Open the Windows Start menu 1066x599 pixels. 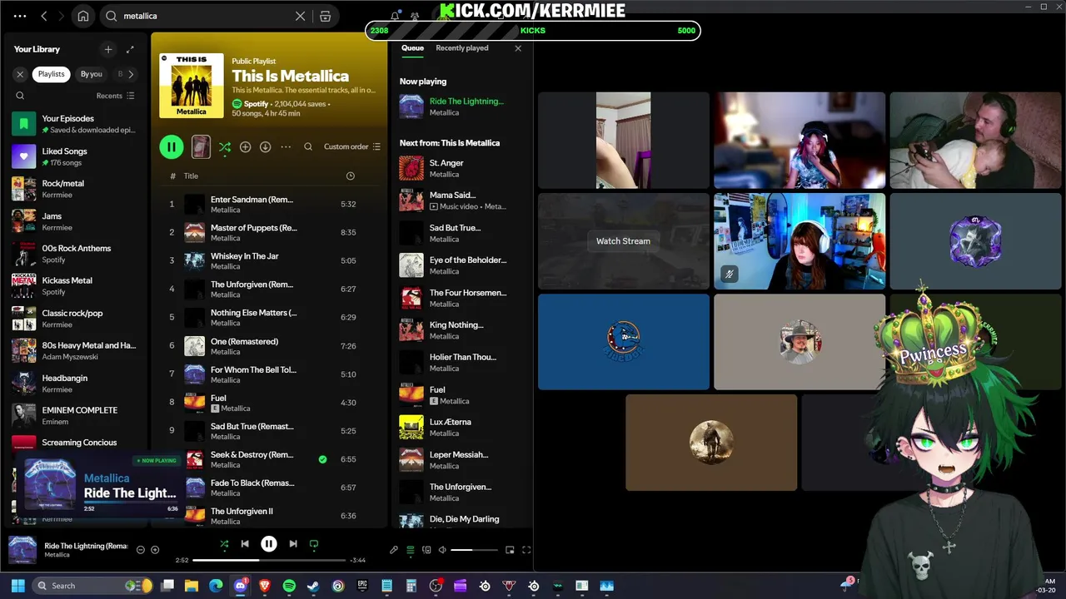click(x=17, y=586)
